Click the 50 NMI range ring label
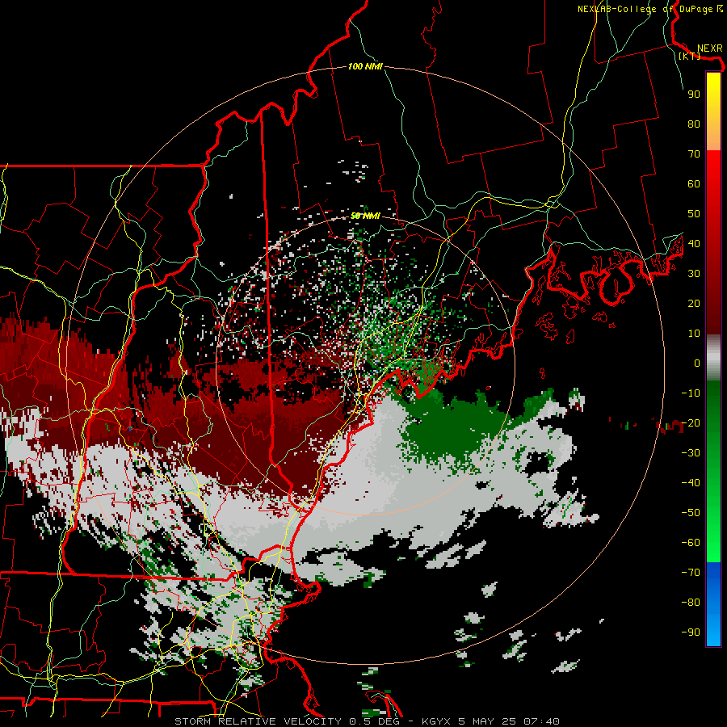The image size is (727, 727). [x=365, y=216]
